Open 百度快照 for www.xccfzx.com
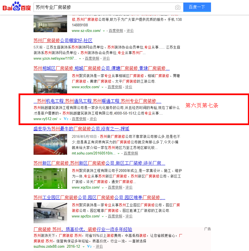 [x=115, y=87]
